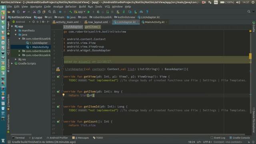Click the editor horizontal scrollbar

158,134
